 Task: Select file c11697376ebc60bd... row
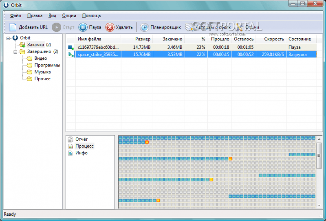pos(191,47)
